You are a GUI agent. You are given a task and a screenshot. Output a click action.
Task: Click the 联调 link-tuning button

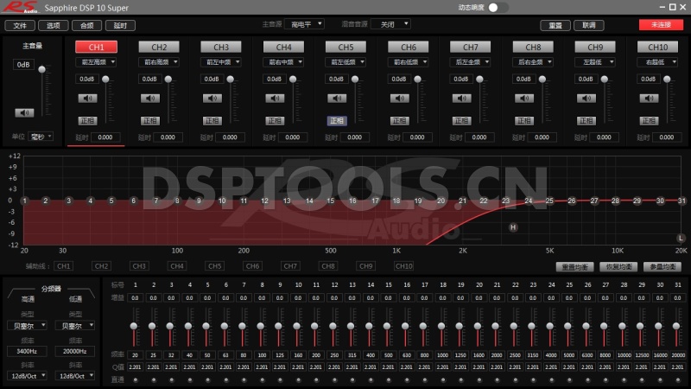pos(589,26)
